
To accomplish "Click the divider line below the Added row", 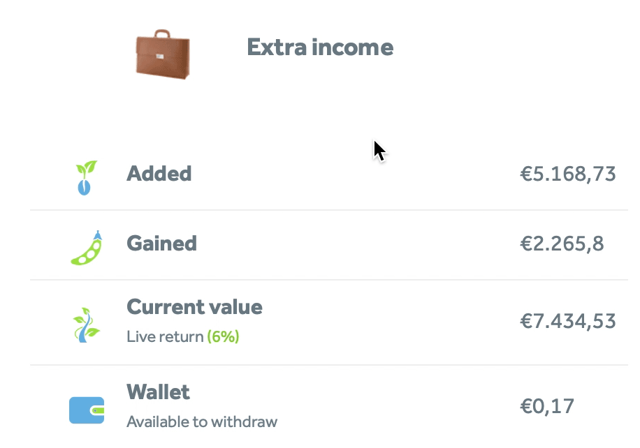I will pyautogui.click(x=328, y=210).
